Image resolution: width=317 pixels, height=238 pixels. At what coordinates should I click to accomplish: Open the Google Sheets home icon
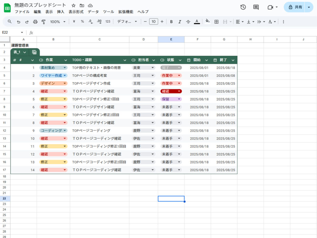tap(7, 8)
